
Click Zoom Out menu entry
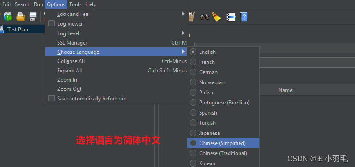(116, 89)
